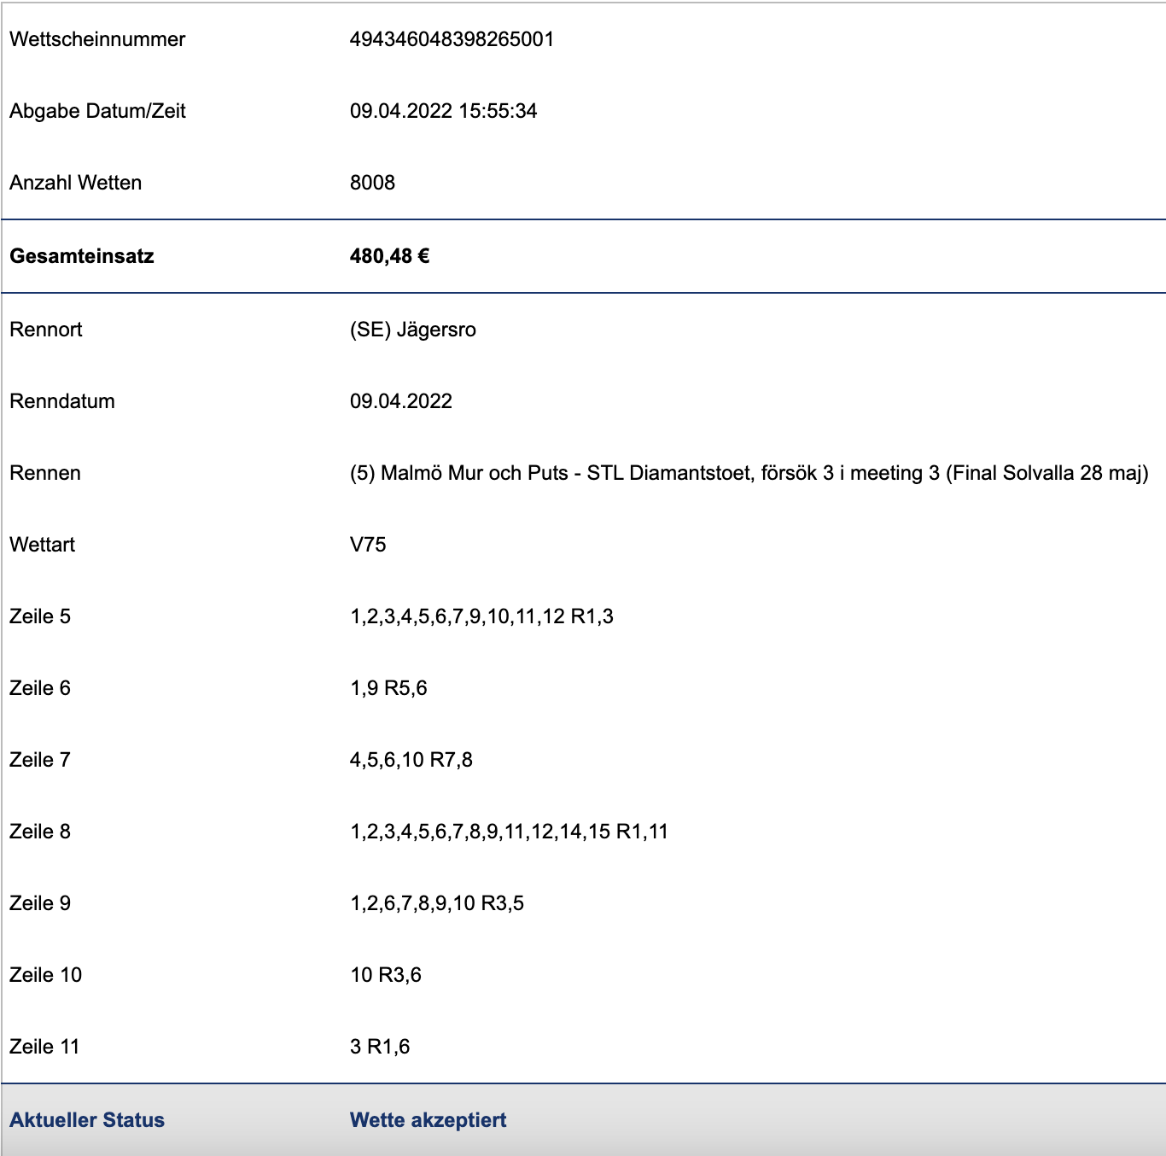This screenshot has width=1166, height=1156.
Task: Select the total stake 480,48 €
Action: 389,256
